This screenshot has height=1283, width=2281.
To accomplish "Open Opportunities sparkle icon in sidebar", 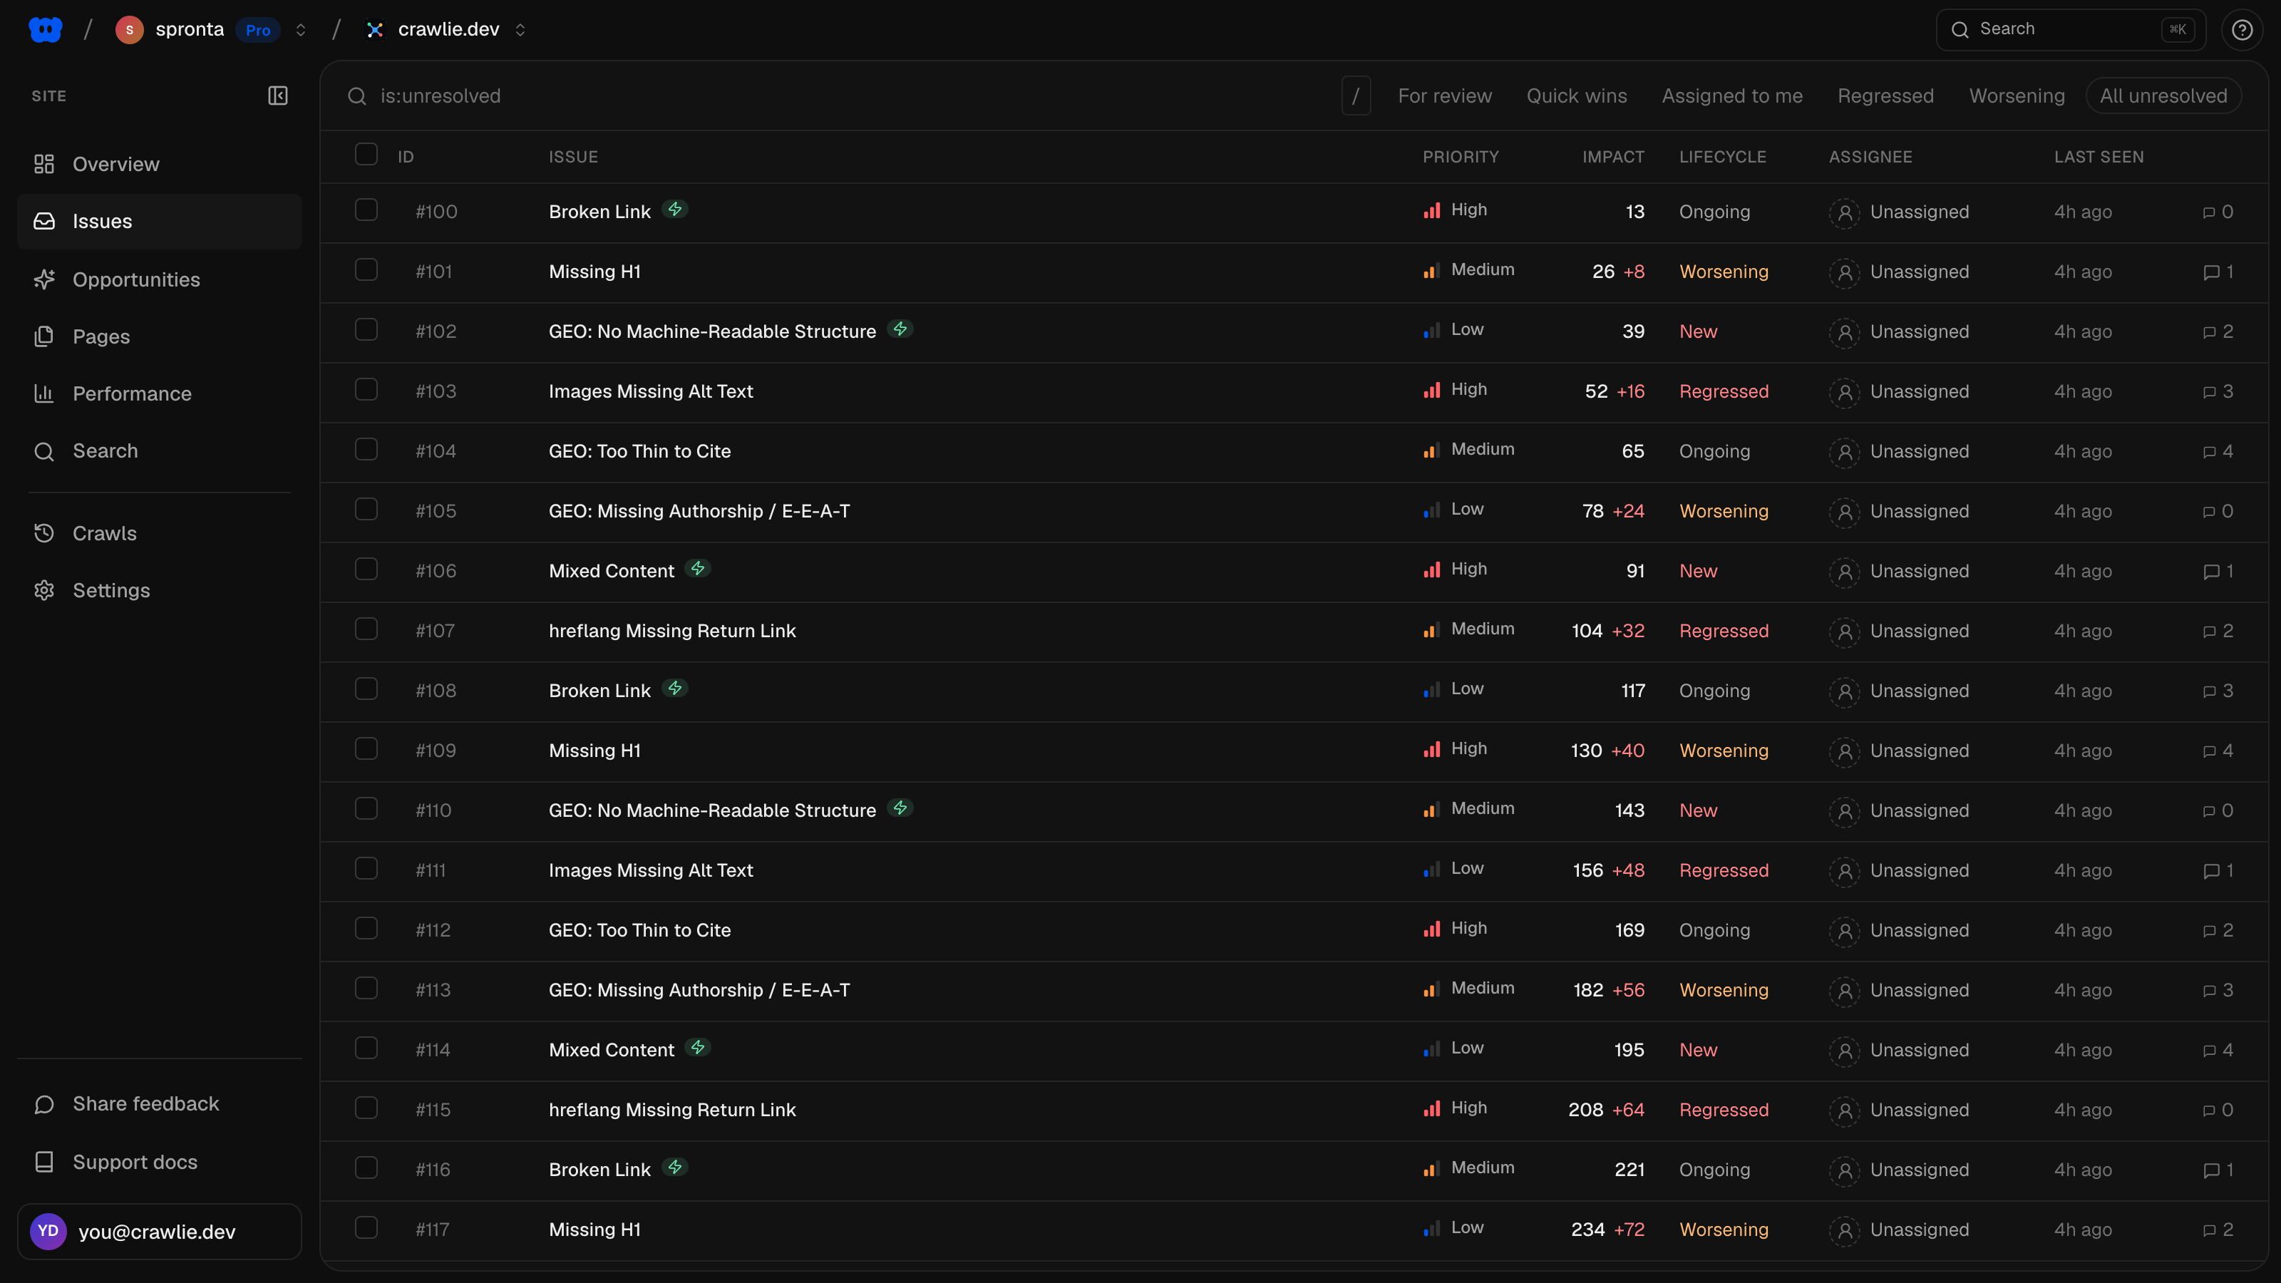I will click(x=44, y=280).
